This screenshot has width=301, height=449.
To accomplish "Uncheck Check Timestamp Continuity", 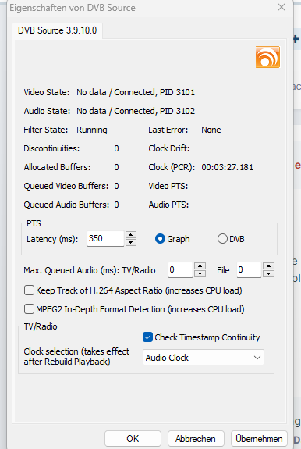I will [148, 337].
